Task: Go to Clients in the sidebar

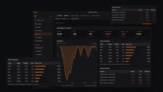Action: click(x=43, y=27)
